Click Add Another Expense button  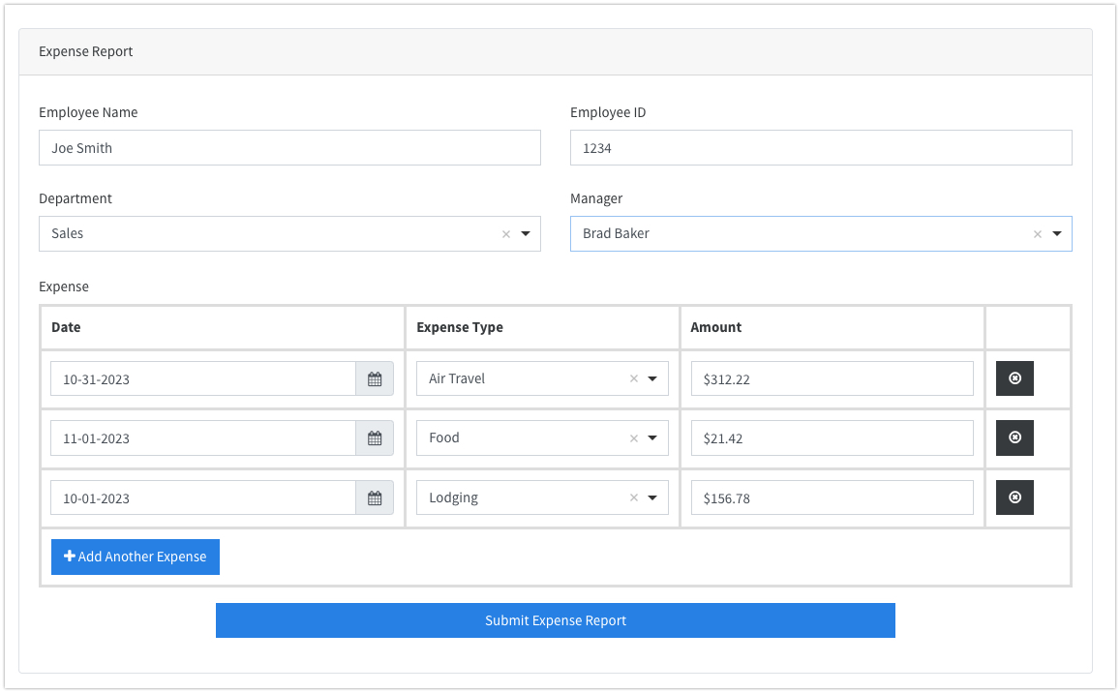click(136, 557)
